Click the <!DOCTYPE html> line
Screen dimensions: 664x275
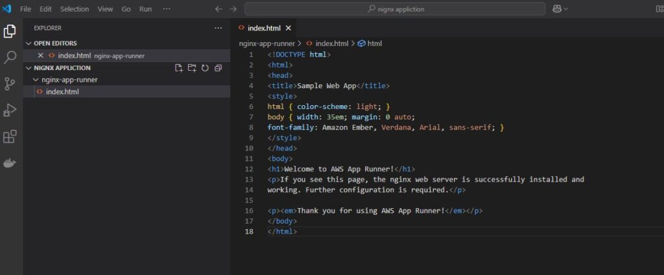pyautogui.click(x=299, y=54)
